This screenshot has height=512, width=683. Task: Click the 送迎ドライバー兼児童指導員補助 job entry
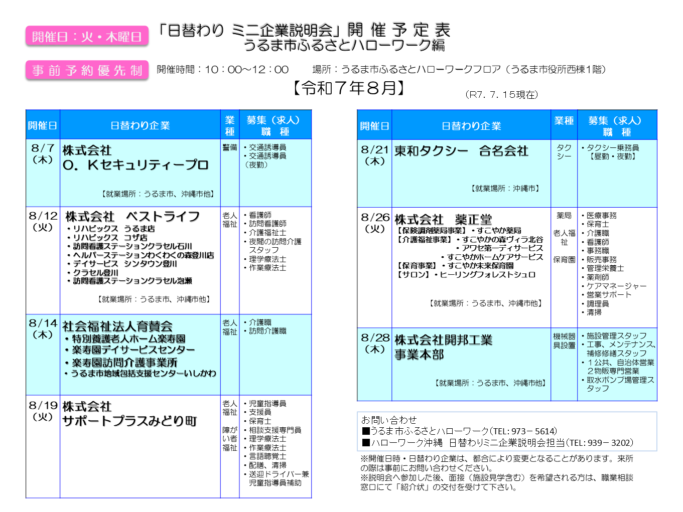click(276, 478)
